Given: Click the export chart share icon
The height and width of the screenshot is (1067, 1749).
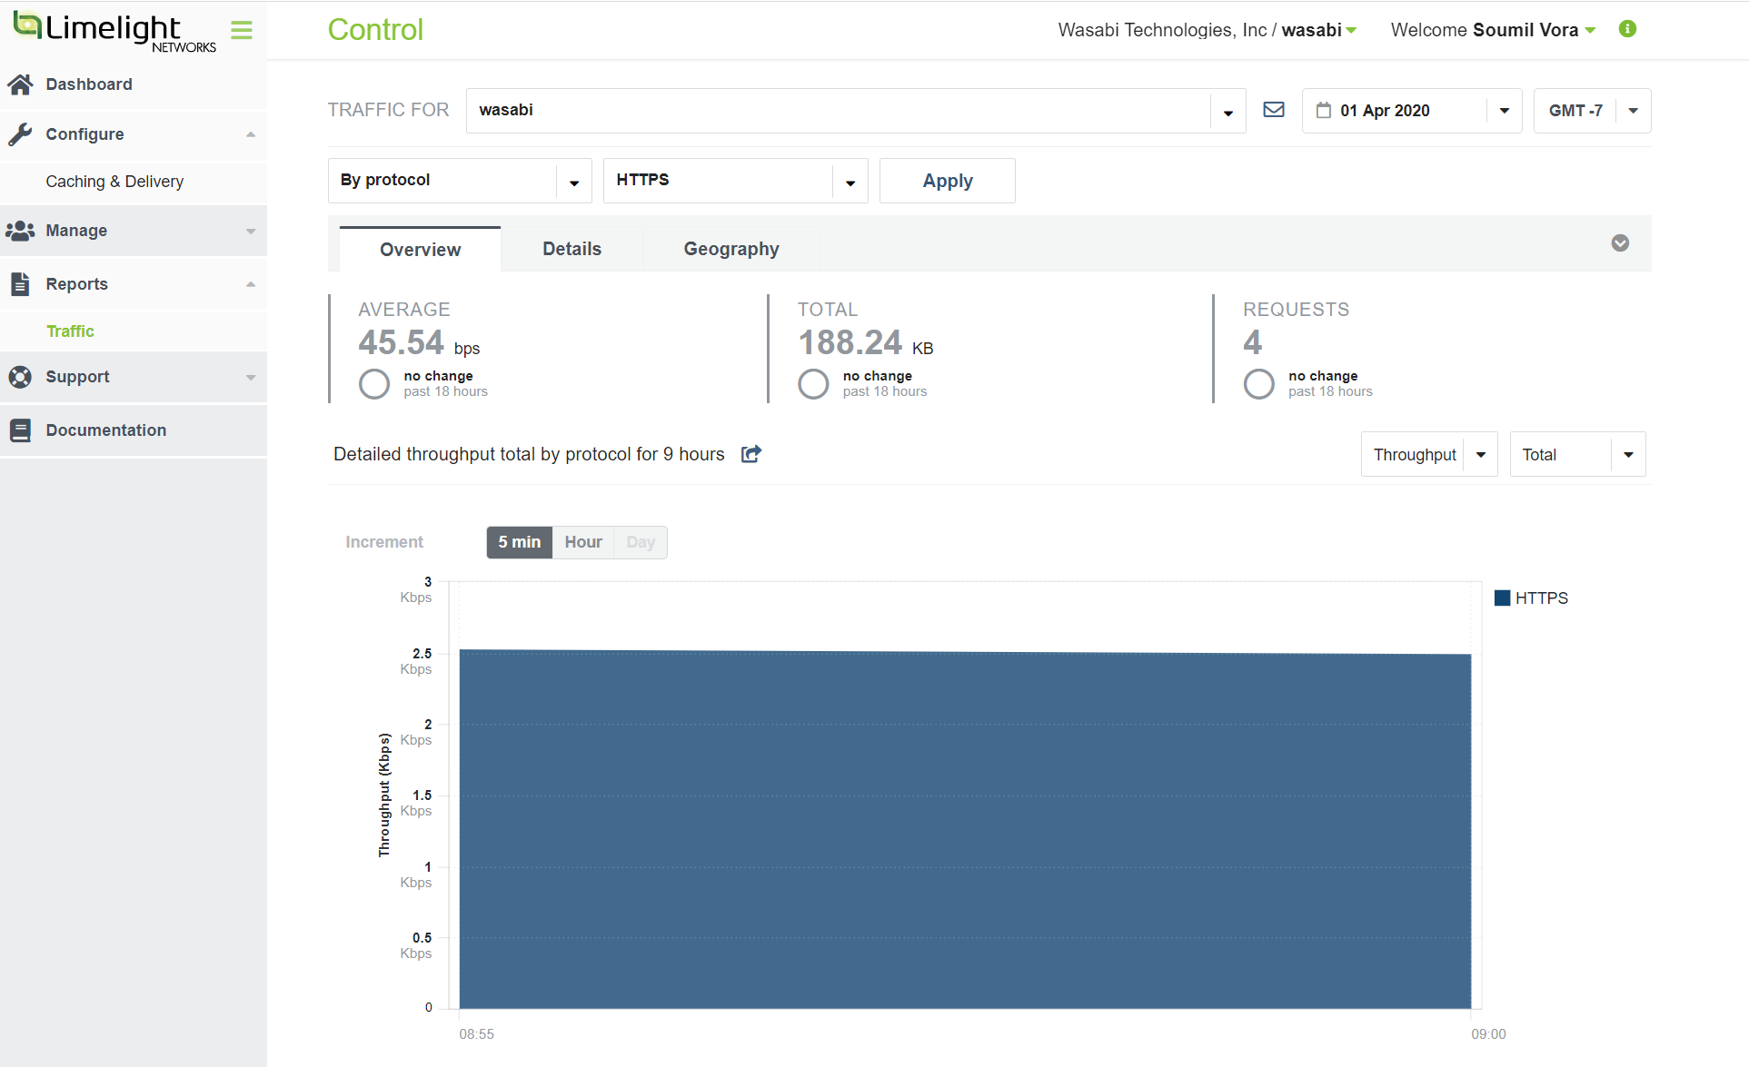Looking at the screenshot, I should tap(751, 454).
